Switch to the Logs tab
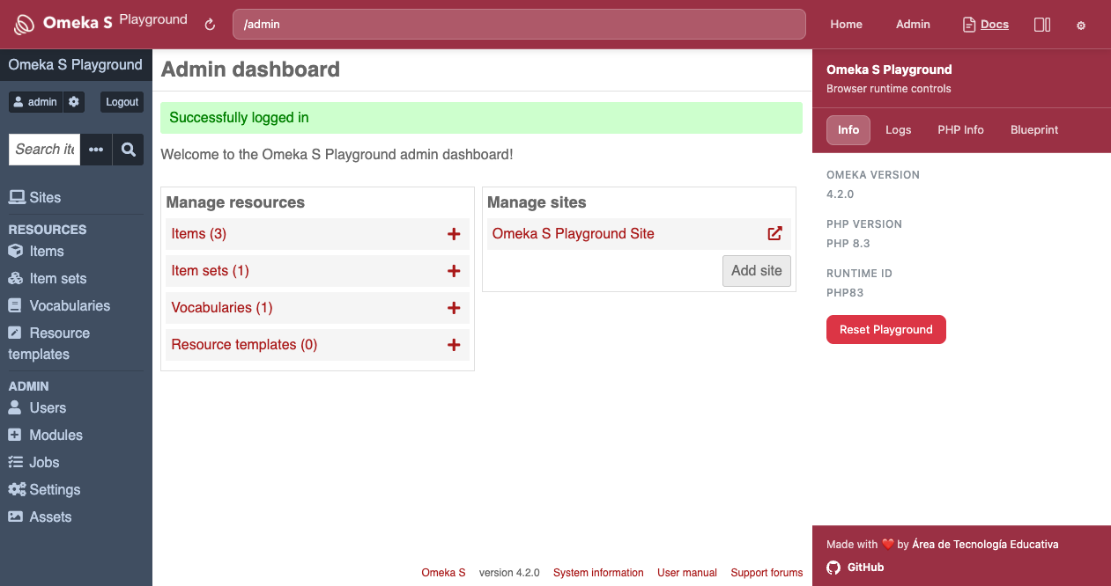Viewport: 1111px width, 586px height. (x=898, y=129)
